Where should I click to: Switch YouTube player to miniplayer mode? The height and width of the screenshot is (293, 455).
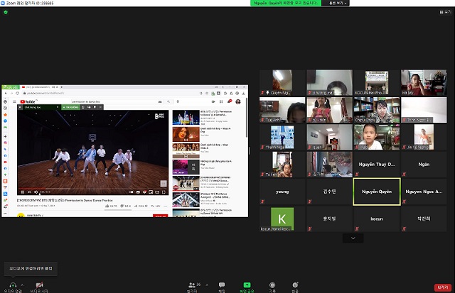tap(151, 192)
